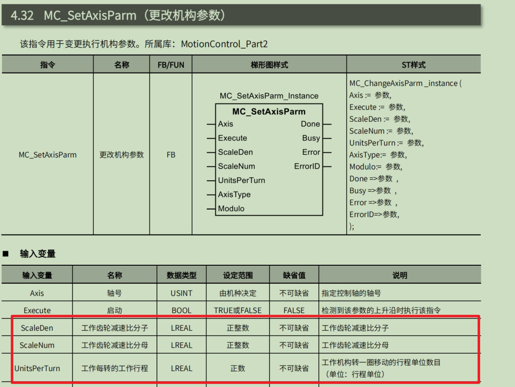The image size is (515, 387).
Task: Select the Modulo input pin in ladder diagram
Action: (231, 209)
